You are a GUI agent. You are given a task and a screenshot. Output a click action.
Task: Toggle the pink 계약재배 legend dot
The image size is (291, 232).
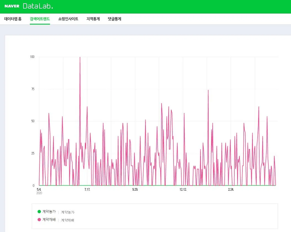click(39, 220)
